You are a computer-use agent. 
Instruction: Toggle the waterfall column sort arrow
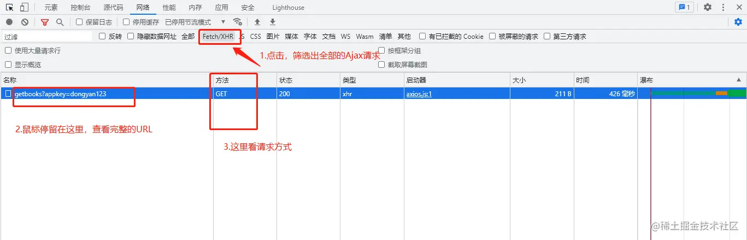coord(739,80)
